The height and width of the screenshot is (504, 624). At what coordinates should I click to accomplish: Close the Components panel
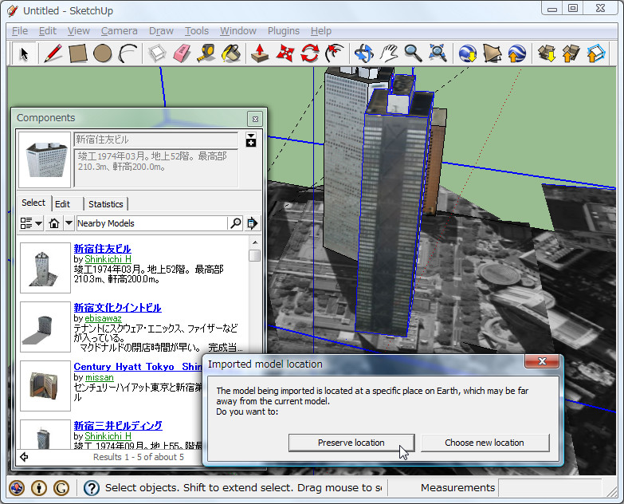255,119
